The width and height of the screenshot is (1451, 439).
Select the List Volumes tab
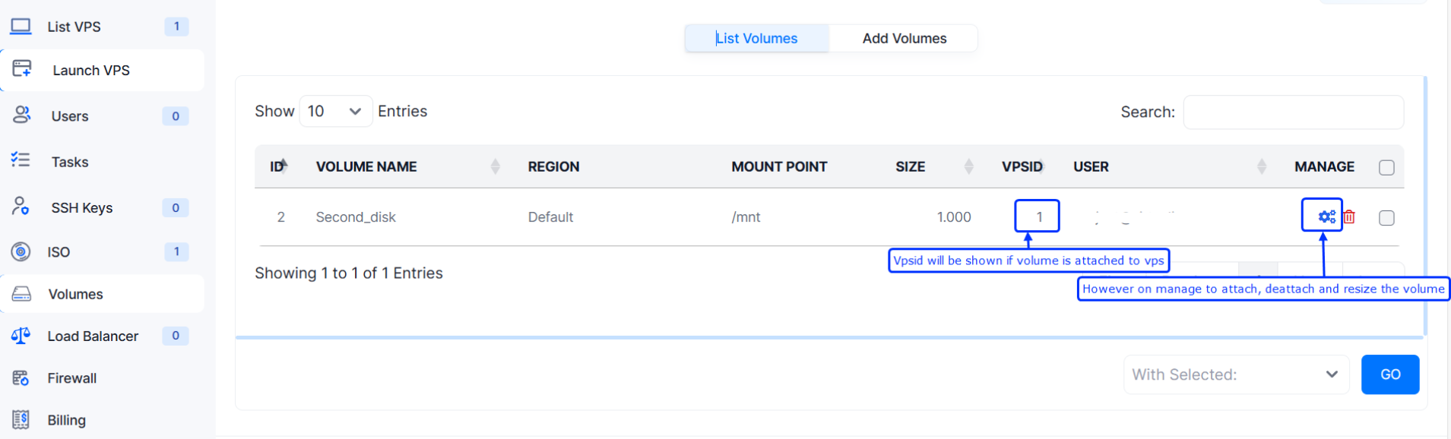[x=756, y=39]
